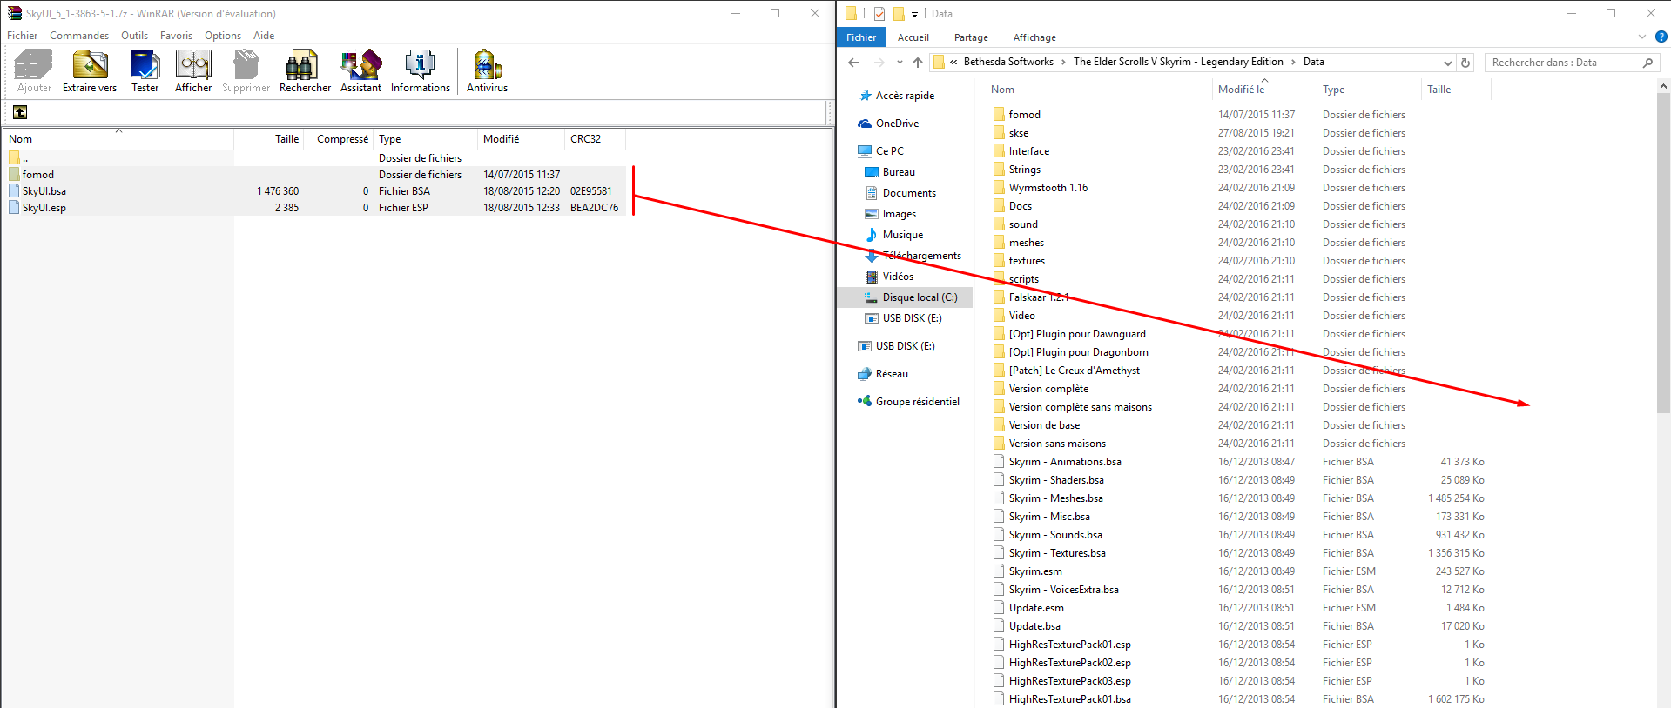The height and width of the screenshot is (708, 1671).
Task: Click Skyrim Legendary Edition breadcrumb
Action: pyautogui.click(x=1178, y=62)
